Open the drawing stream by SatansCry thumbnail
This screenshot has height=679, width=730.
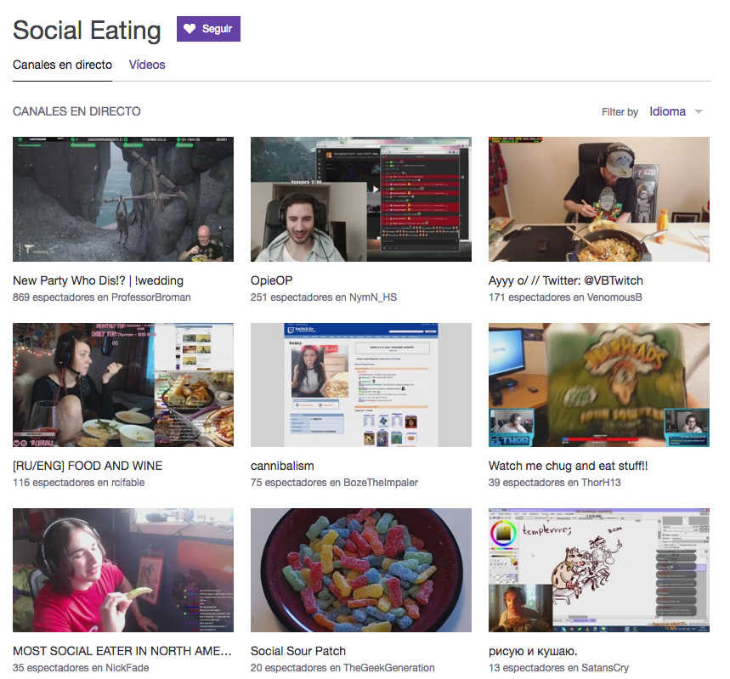pyautogui.click(x=599, y=570)
